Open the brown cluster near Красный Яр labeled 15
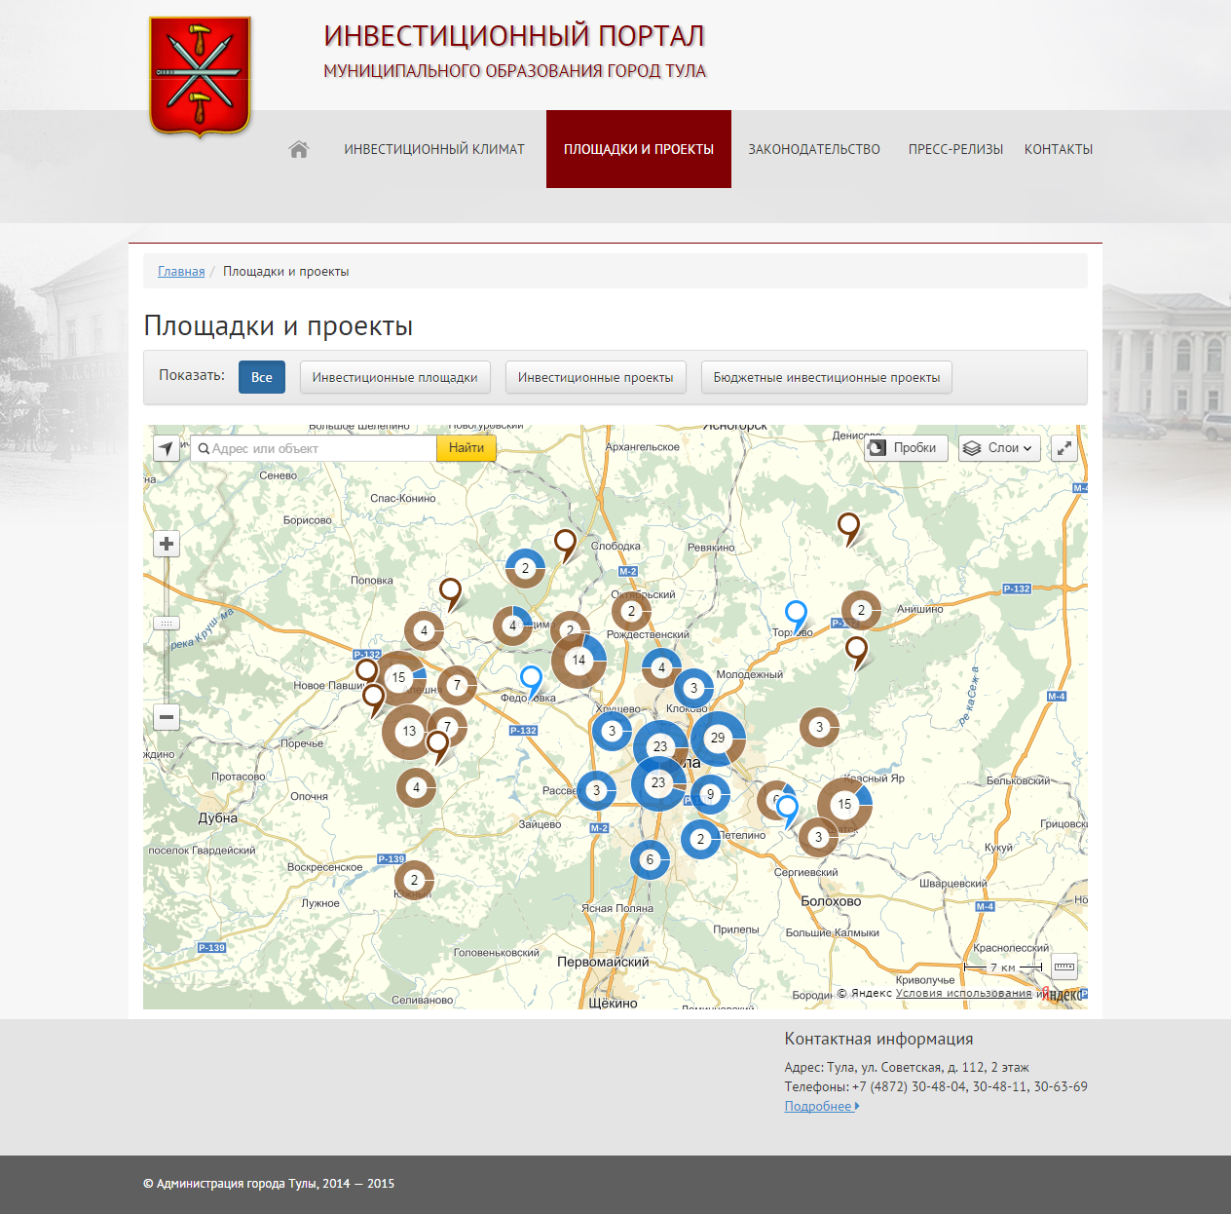The height and width of the screenshot is (1214, 1231). click(844, 805)
